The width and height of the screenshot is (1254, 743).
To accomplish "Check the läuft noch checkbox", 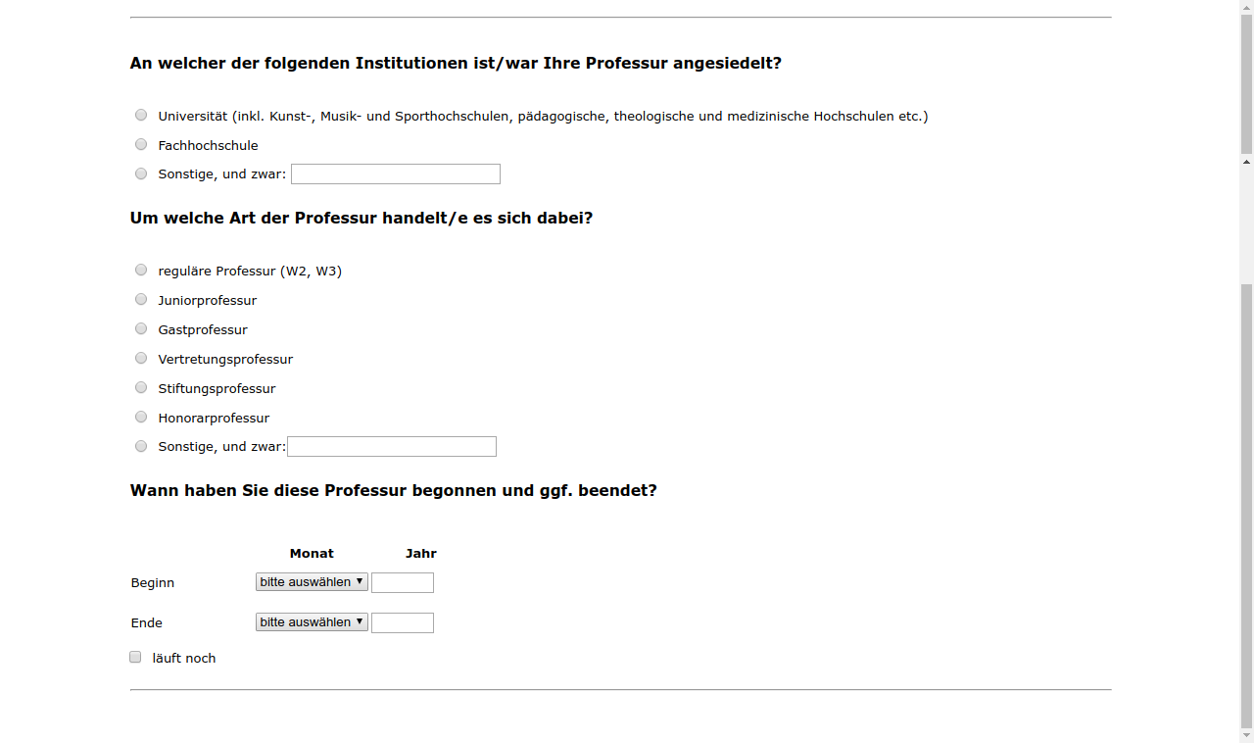I will coord(135,658).
